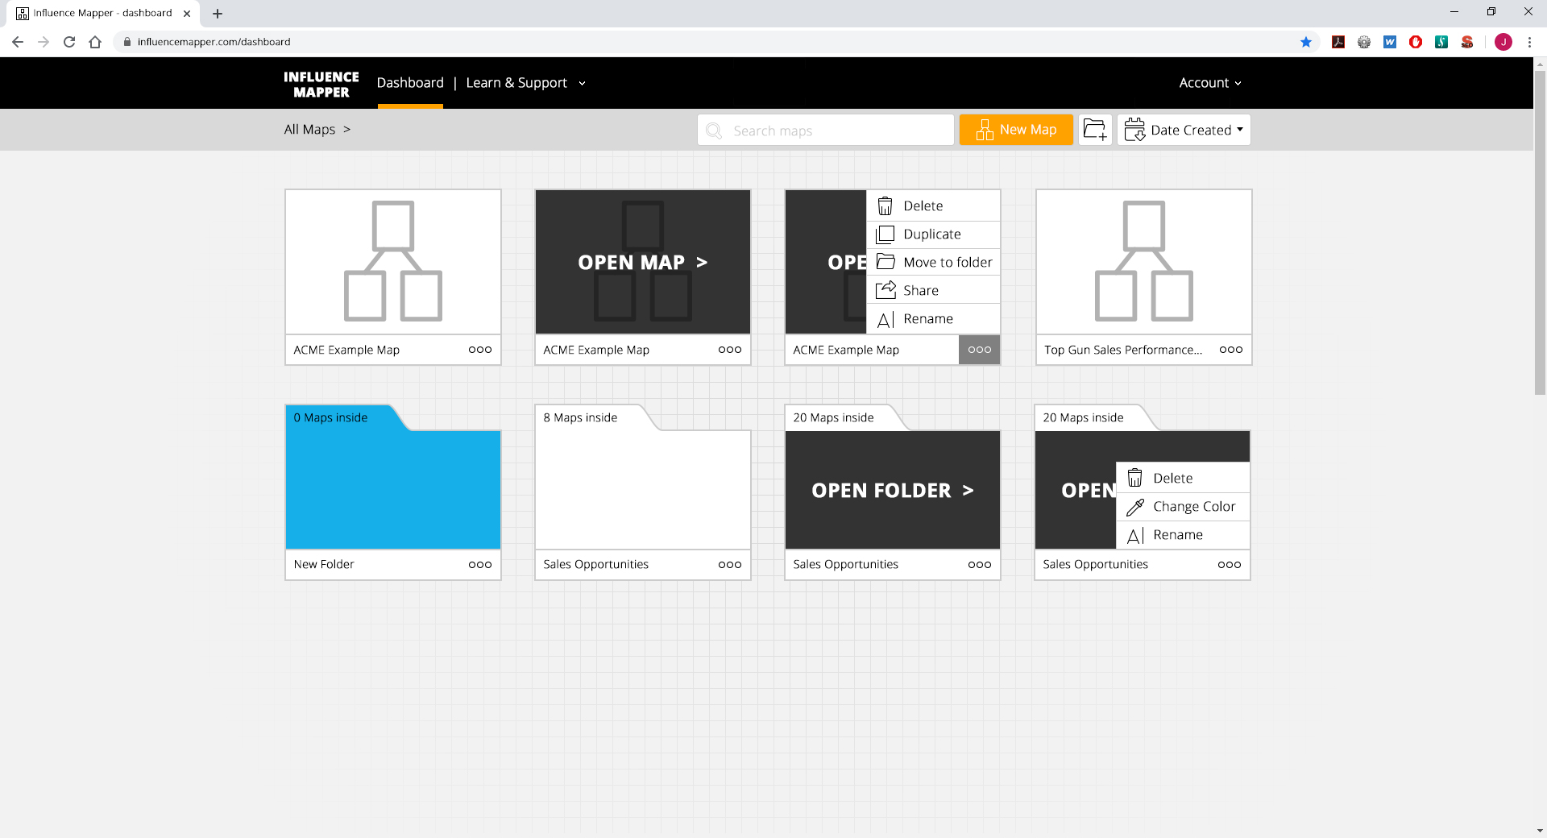Bookmark this page with the star
This screenshot has height=838, width=1547.
click(x=1306, y=42)
